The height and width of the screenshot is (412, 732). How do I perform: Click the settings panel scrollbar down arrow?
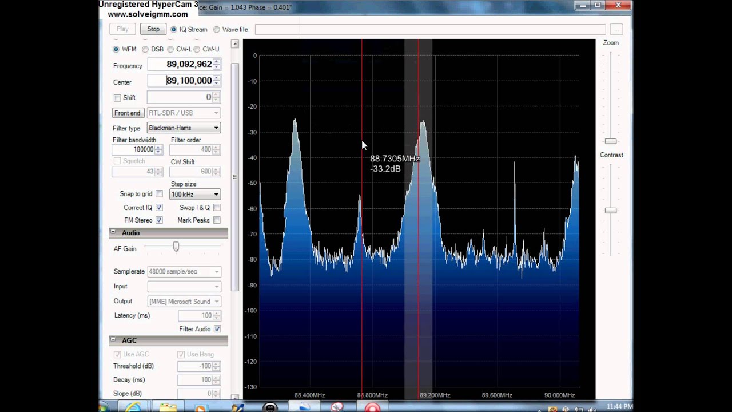click(x=235, y=397)
